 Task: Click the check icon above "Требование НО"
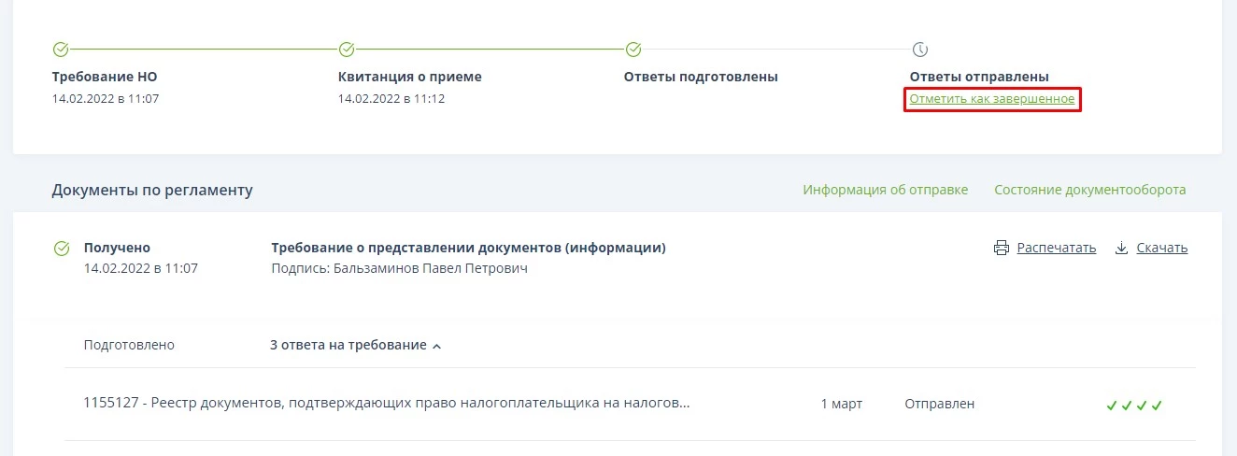pyautogui.click(x=61, y=50)
